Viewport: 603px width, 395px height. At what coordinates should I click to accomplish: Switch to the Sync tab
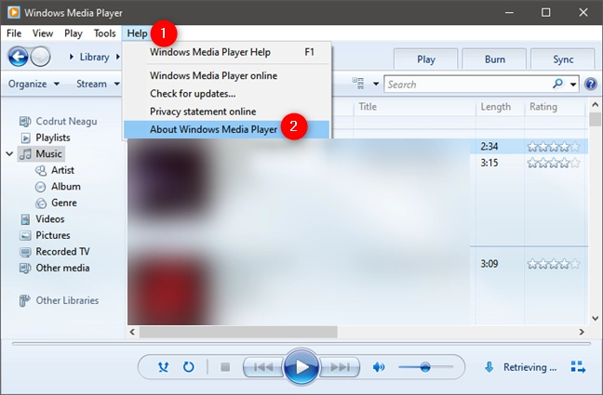(x=563, y=59)
